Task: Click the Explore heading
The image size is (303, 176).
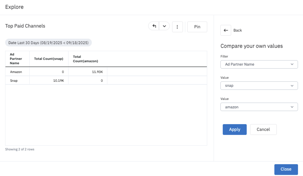Action: click(x=14, y=7)
